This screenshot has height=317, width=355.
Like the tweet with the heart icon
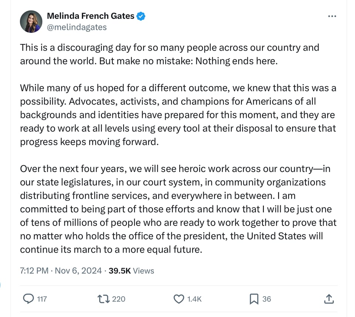point(179,299)
